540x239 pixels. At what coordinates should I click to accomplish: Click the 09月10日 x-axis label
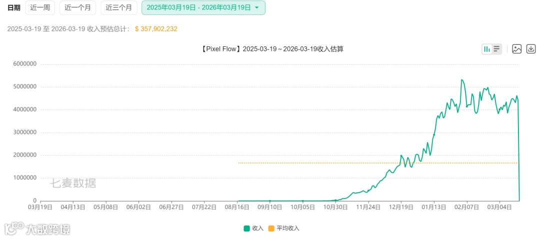click(x=270, y=208)
